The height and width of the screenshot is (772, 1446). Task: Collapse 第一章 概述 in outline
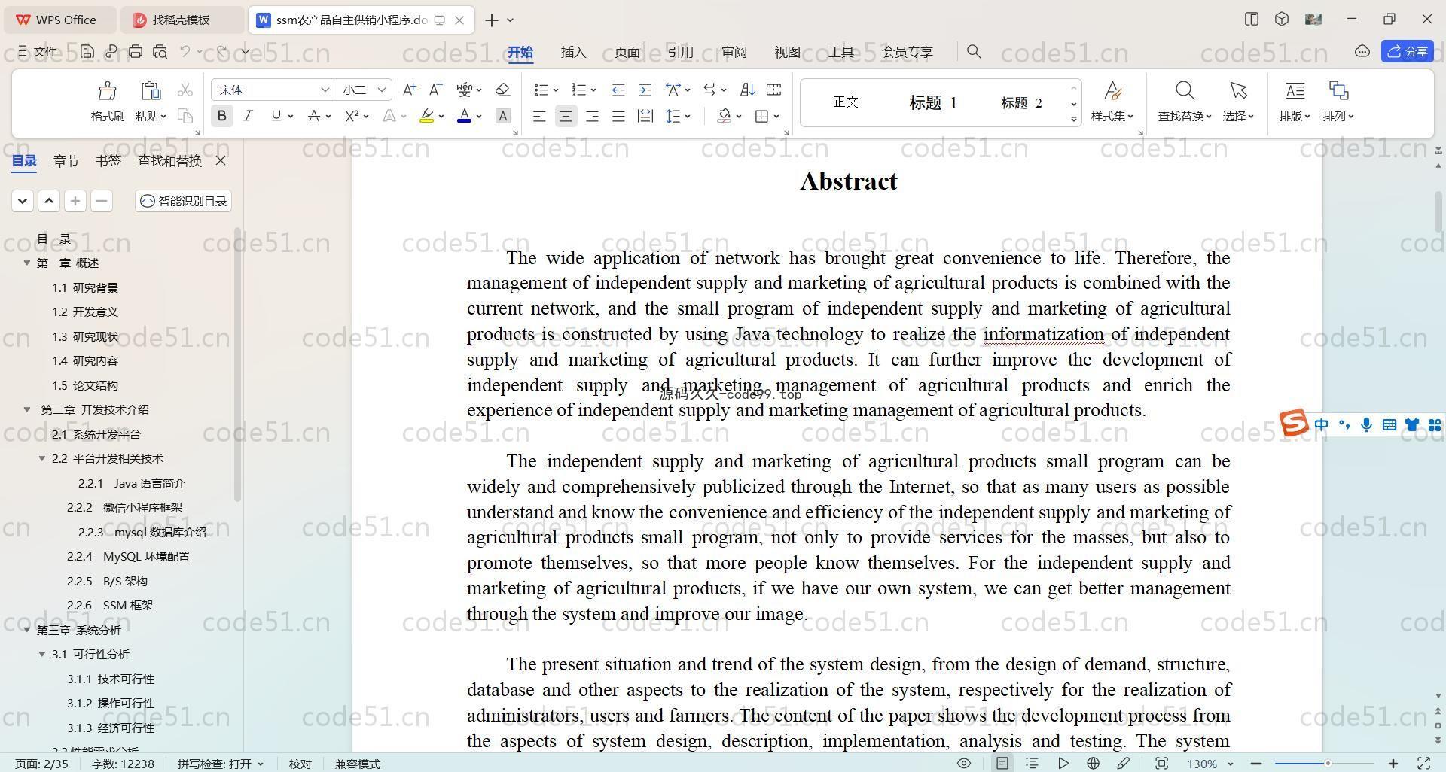point(27,263)
